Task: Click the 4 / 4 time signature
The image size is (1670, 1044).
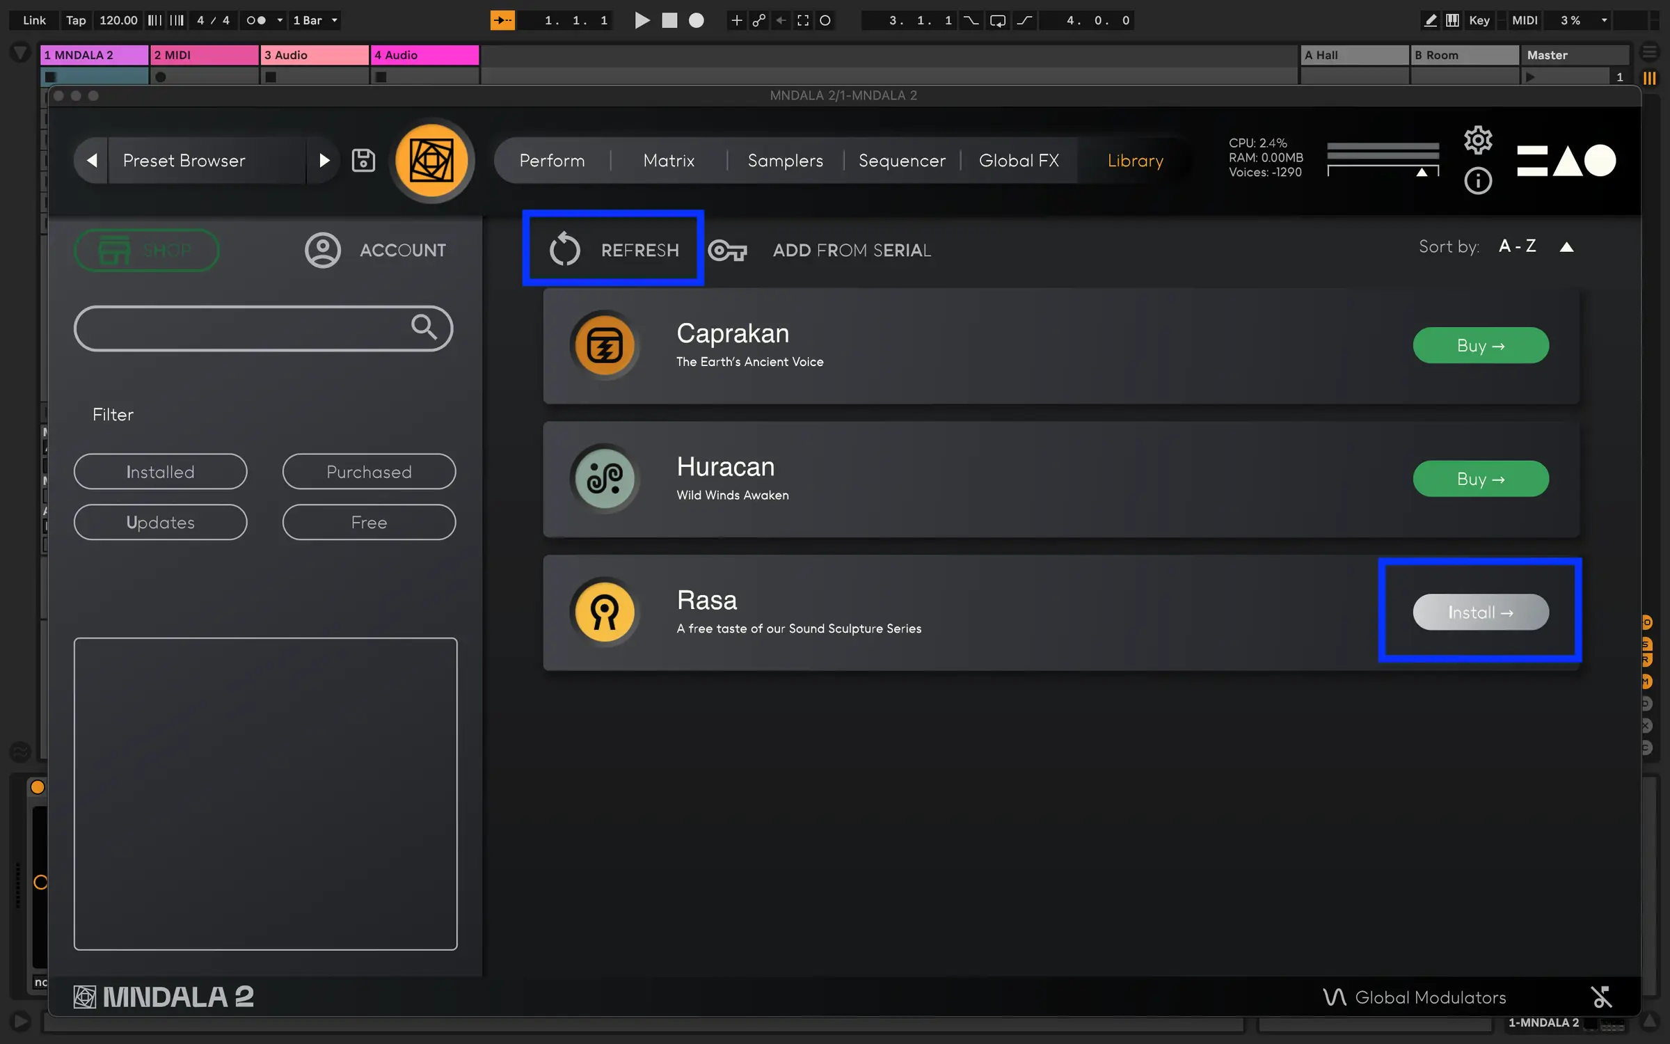Action: [213, 20]
